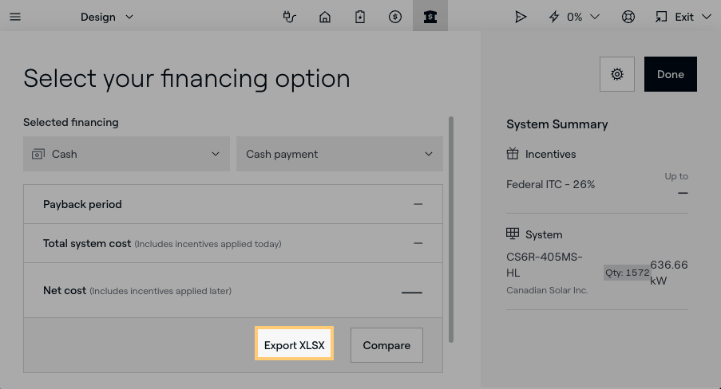Viewport: 721px width, 389px height.
Task: Click the play simulate icon
Action: tap(521, 17)
